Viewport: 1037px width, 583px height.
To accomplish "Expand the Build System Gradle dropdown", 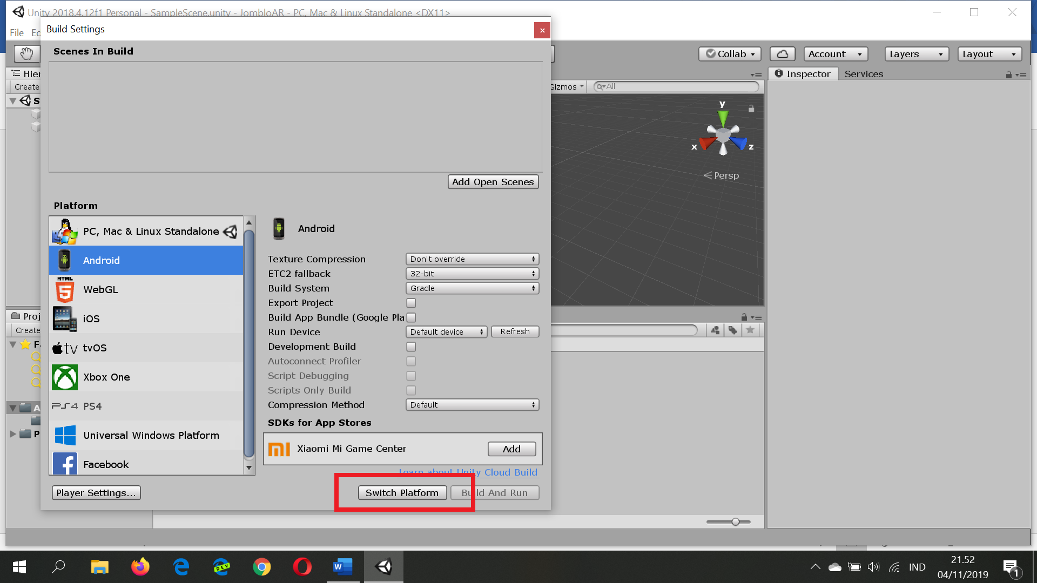I will [x=472, y=288].
